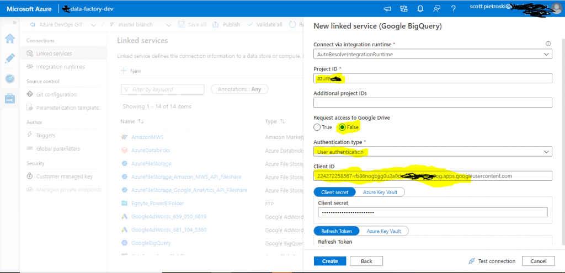
Task: Click Test connection
Action: coord(492,261)
